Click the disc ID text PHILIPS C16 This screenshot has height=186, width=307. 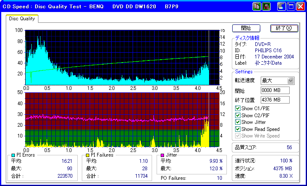click(x=268, y=51)
